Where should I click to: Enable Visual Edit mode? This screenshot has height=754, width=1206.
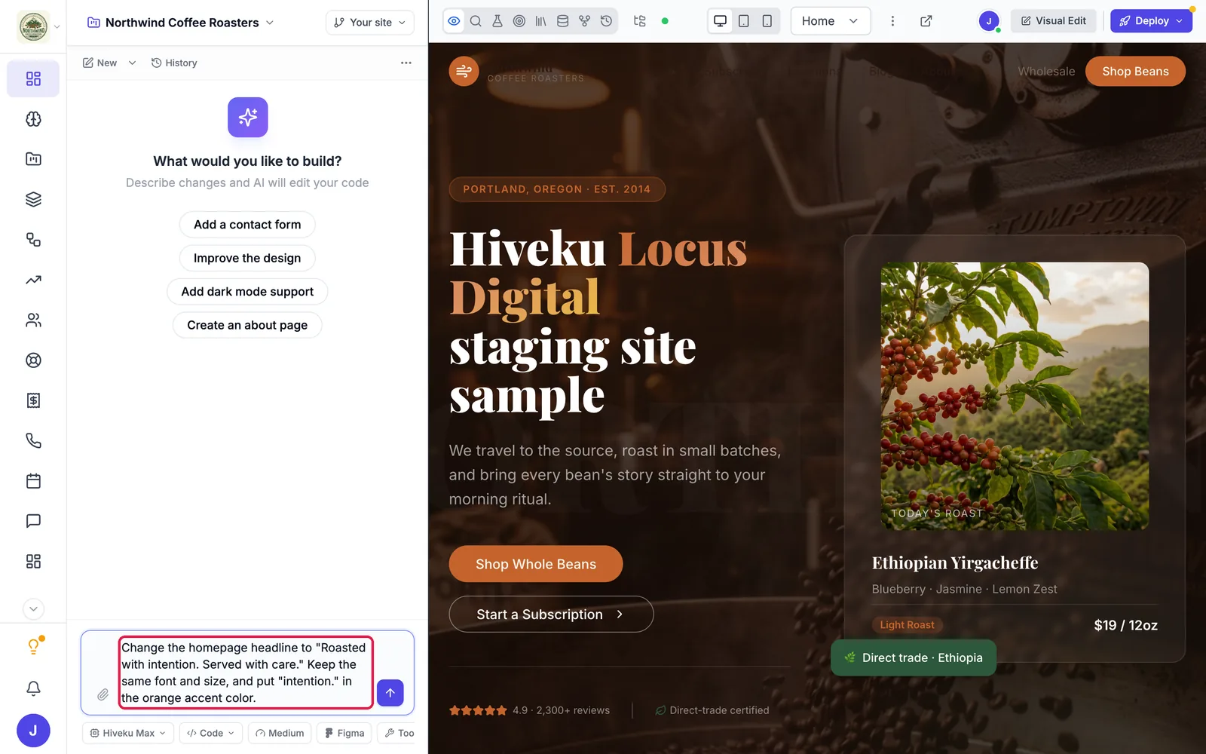click(x=1054, y=21)
